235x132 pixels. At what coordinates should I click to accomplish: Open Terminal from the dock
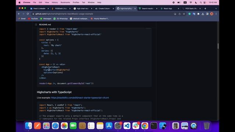154,126
